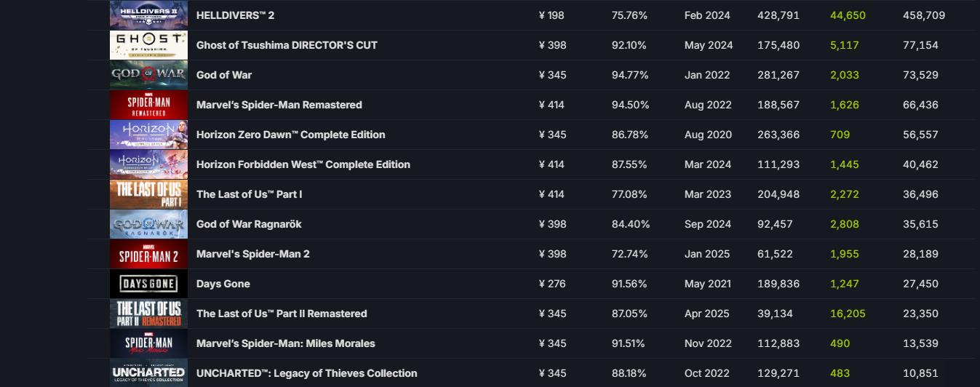
Task: Open the Days Gone logo thumbnail
Action: click(x=148, y=284)
